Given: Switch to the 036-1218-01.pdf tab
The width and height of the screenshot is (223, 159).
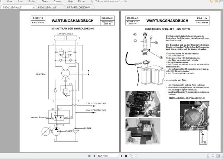Looking at the screenshot, I should (47, 7).
